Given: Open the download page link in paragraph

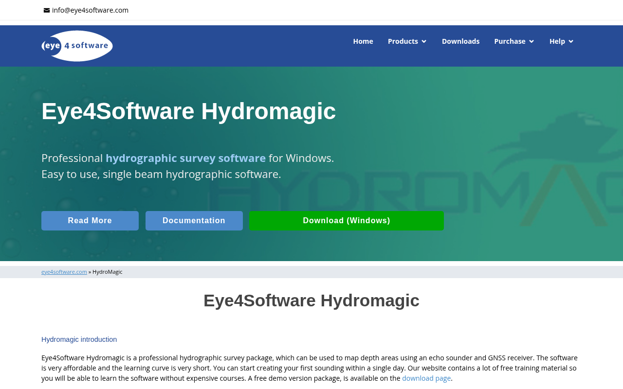Looking at the screenshot, I should tap(426, 378).
